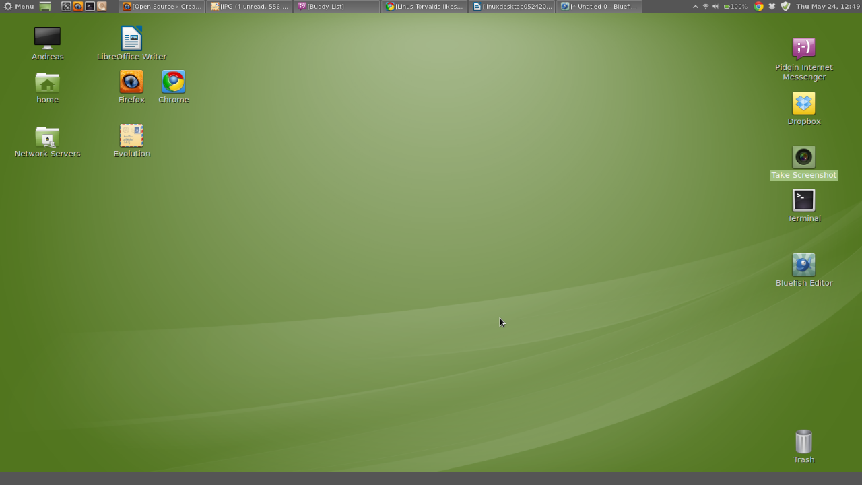Open LibreOffice Writer desktop icon
Viewport: 862px width, 485px height.
(x=131, y=39)
